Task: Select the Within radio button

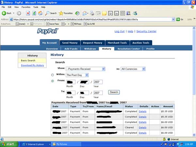Action: coord(53,75)
